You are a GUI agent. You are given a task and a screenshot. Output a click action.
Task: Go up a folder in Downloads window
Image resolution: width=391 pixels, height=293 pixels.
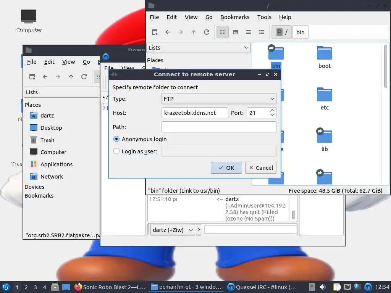[x=71, y=77]
